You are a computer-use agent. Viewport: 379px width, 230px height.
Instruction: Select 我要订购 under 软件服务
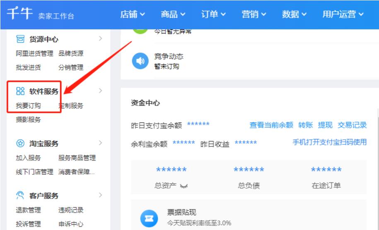[28, 105]
